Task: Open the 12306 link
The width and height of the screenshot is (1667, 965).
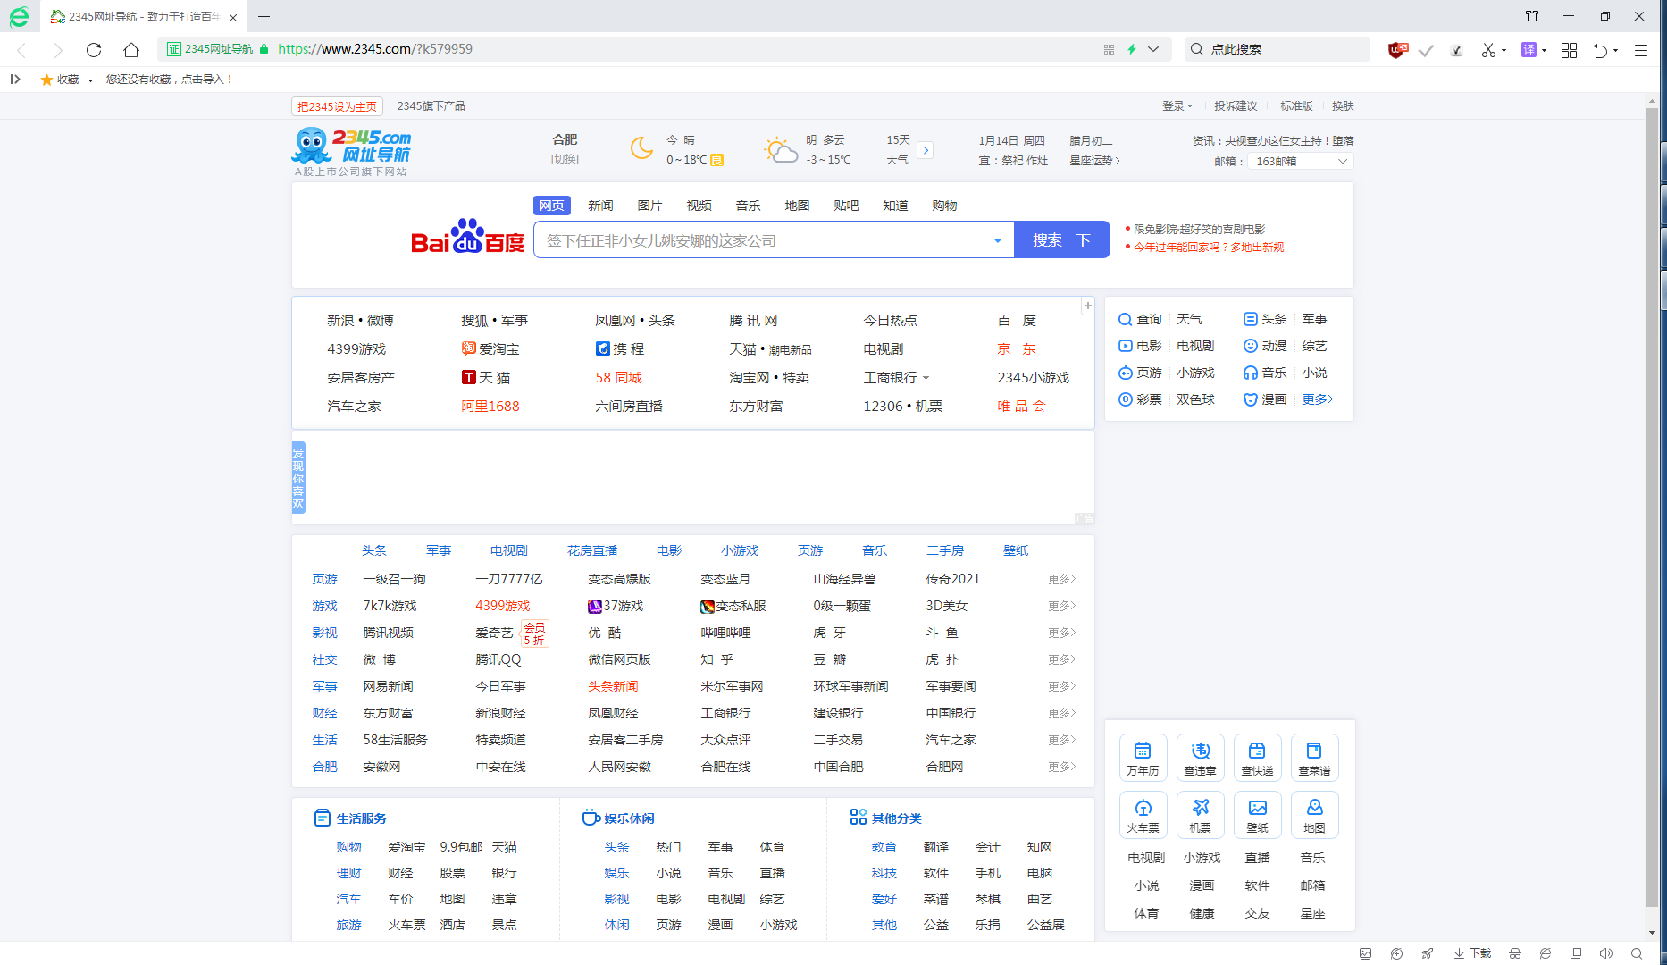Action: click(883, 406)
